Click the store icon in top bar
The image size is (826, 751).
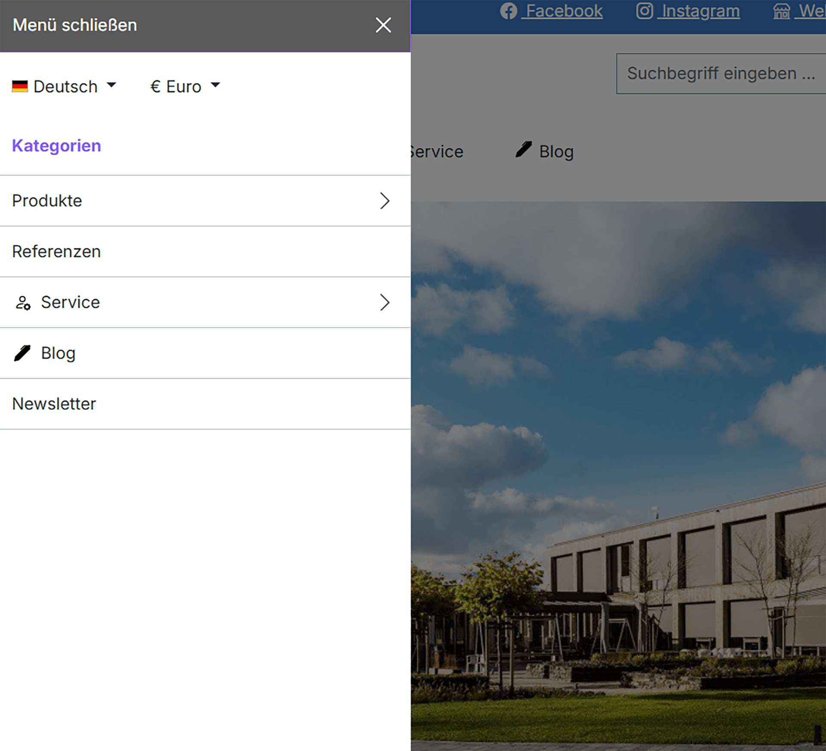[x=782, y=11]
